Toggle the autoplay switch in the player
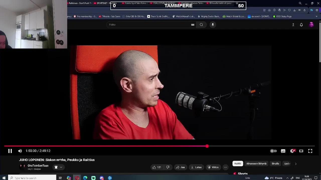Screen dimensions: 321x180 pyautogui.click(x=273, y=151)
